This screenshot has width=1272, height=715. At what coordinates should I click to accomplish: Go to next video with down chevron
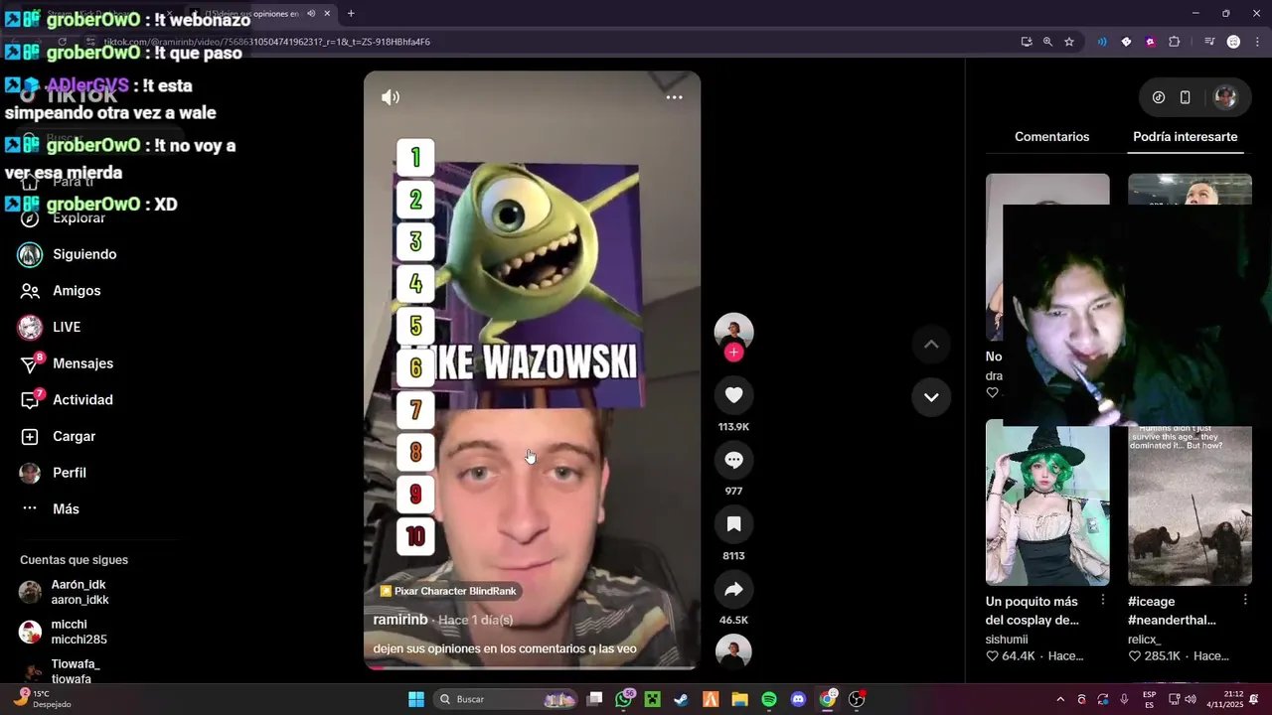point(931,397)
